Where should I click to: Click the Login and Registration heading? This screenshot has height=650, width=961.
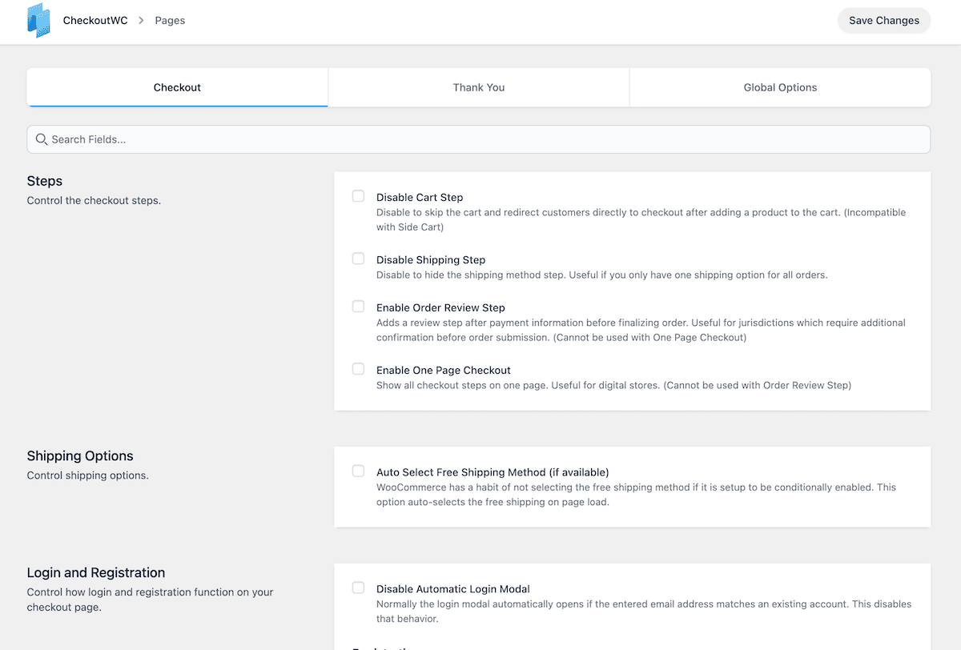pos(96,573)
